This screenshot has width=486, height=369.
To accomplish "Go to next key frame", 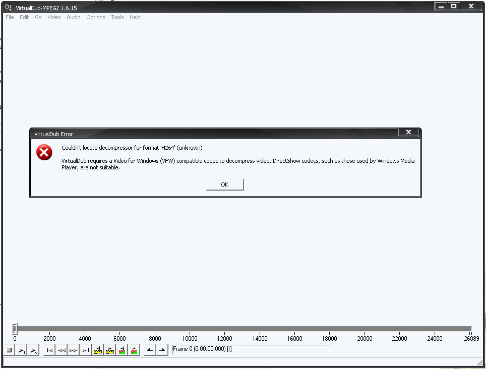I will (110, 350).
